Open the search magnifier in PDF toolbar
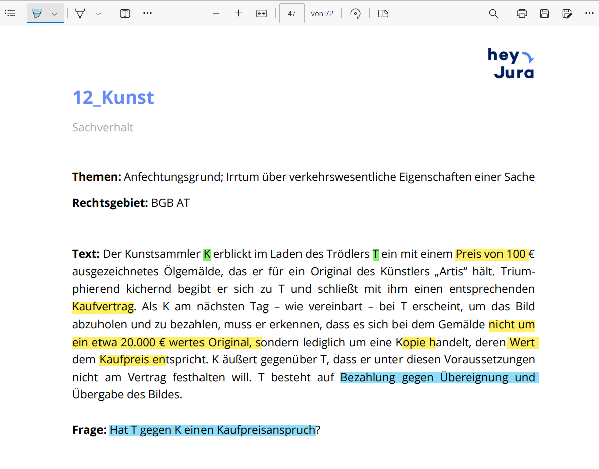Screen dimensions: 599x469 click(493, 14)
